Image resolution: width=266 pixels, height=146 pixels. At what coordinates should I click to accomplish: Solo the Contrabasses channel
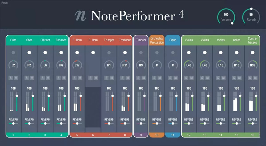(250, 78)
